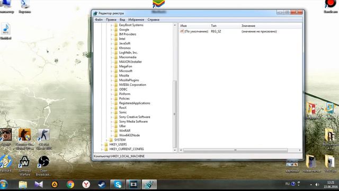Expand the Policies key
339x191 pixels.
pyautogui.click(x=111, y=99)
